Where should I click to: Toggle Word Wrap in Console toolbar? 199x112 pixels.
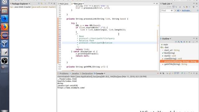point(173,73)
